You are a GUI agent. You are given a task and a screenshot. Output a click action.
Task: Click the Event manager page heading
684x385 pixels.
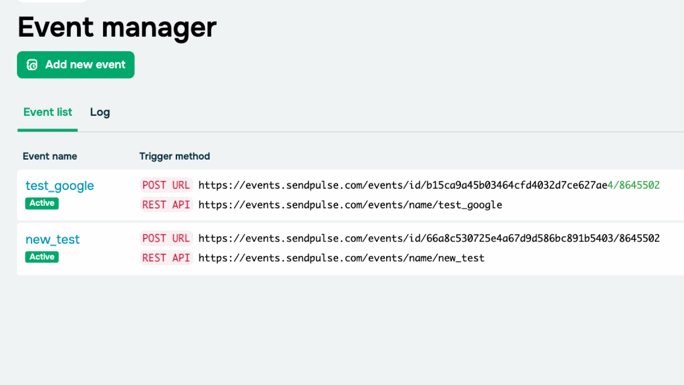coord(117,27)
